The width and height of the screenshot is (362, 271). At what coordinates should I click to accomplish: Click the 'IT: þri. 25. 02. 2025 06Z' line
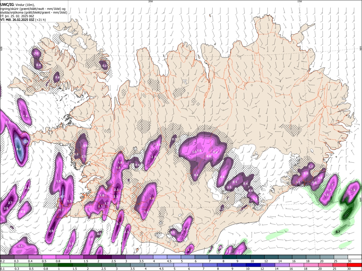pyautogui.click(x=18, y=16)
